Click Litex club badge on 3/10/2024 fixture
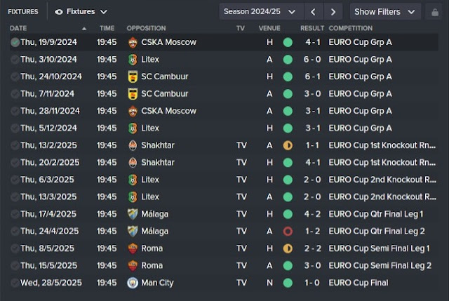The image size is (449, 301). (x=133, y=60)
